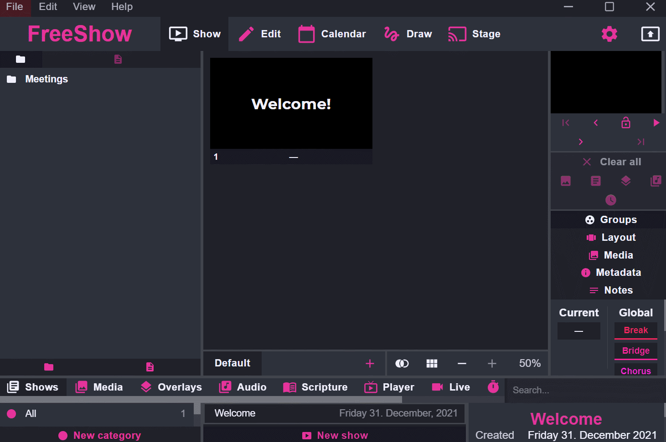Open the timers panel beside Live
Image resolution: width=666 pixels, height=442 pixels.
(493, 387)
